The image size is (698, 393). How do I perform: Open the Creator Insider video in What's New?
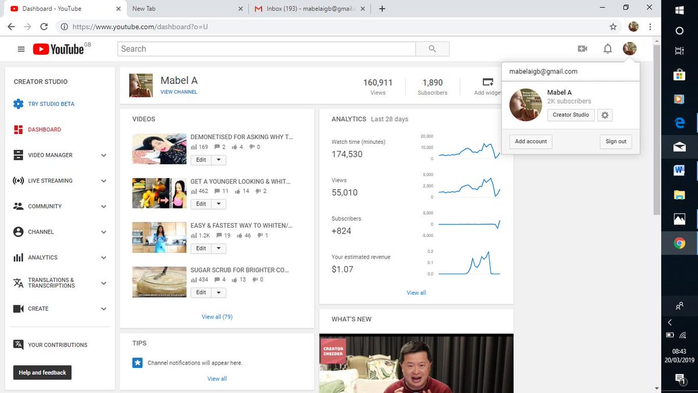click(416, 363)
